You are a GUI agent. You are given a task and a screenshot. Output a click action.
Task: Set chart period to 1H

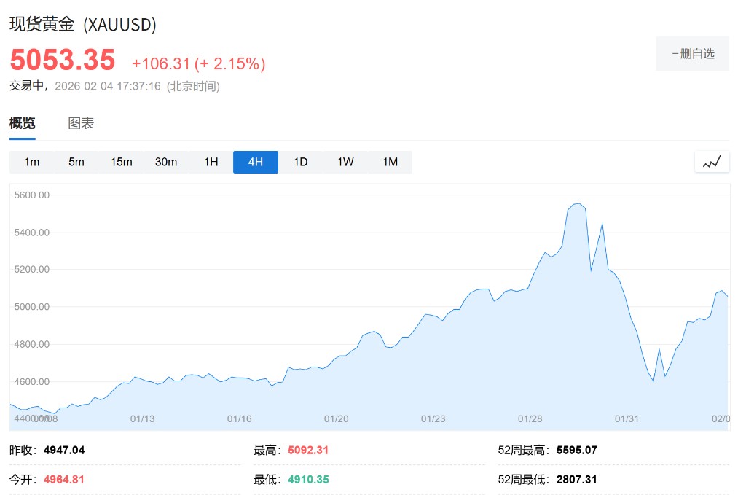click(211, 162)
